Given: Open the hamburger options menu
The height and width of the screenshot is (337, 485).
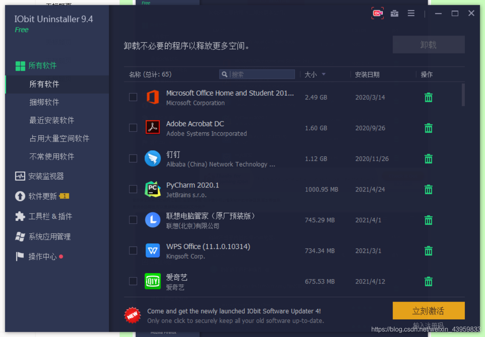Looking at the screenshot, I should coord(411,13).
